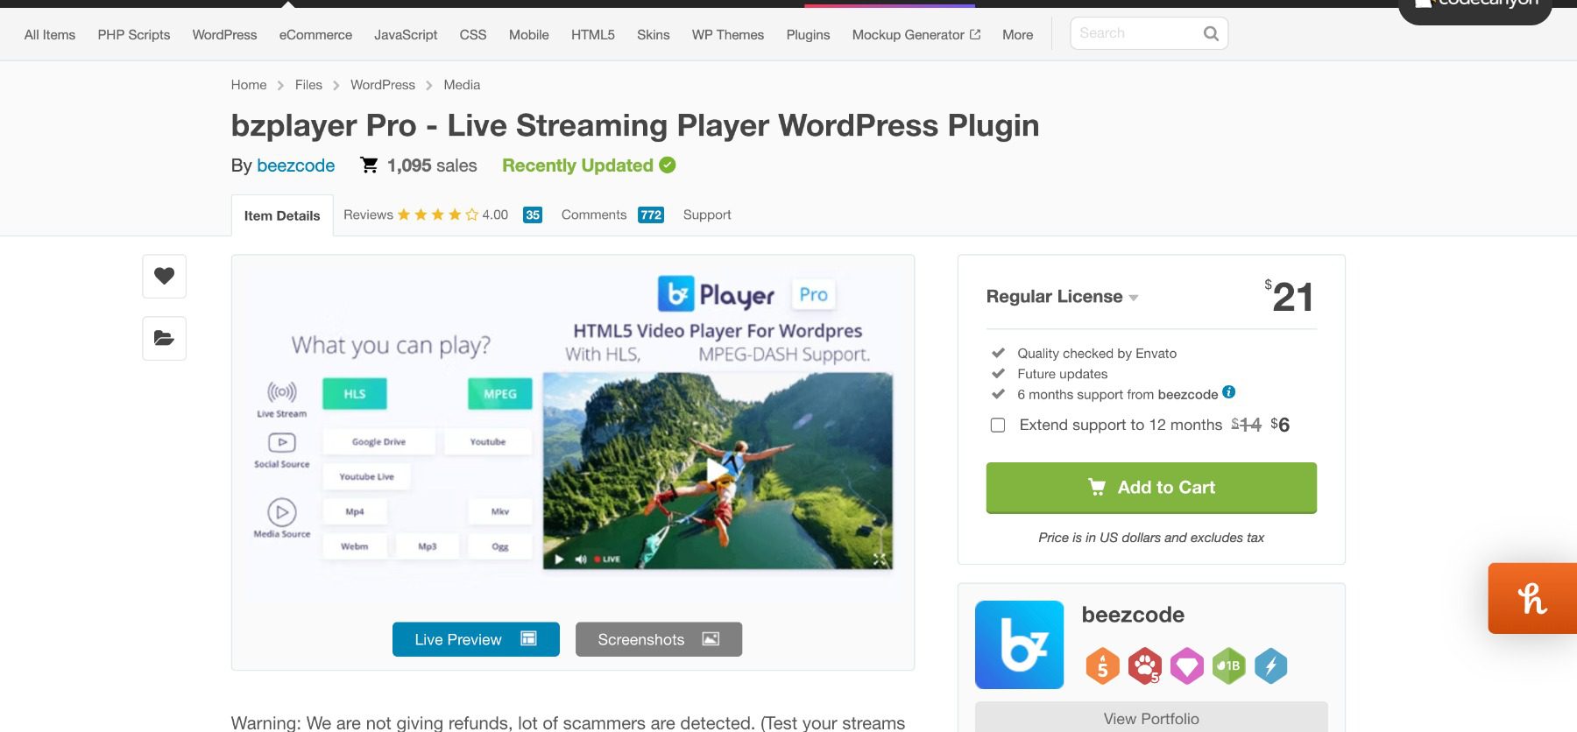Screen dimensions: 1577x732
Task: Click the green 1B badge
Action: (x=1229, y=666)
